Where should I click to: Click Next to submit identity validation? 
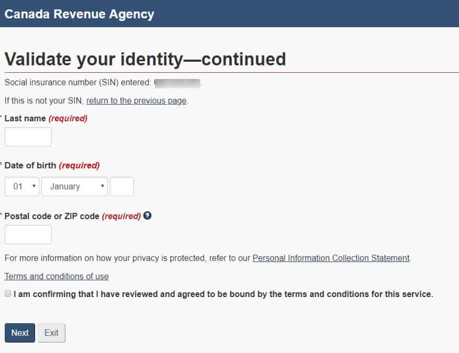click(x=19, y=333)
